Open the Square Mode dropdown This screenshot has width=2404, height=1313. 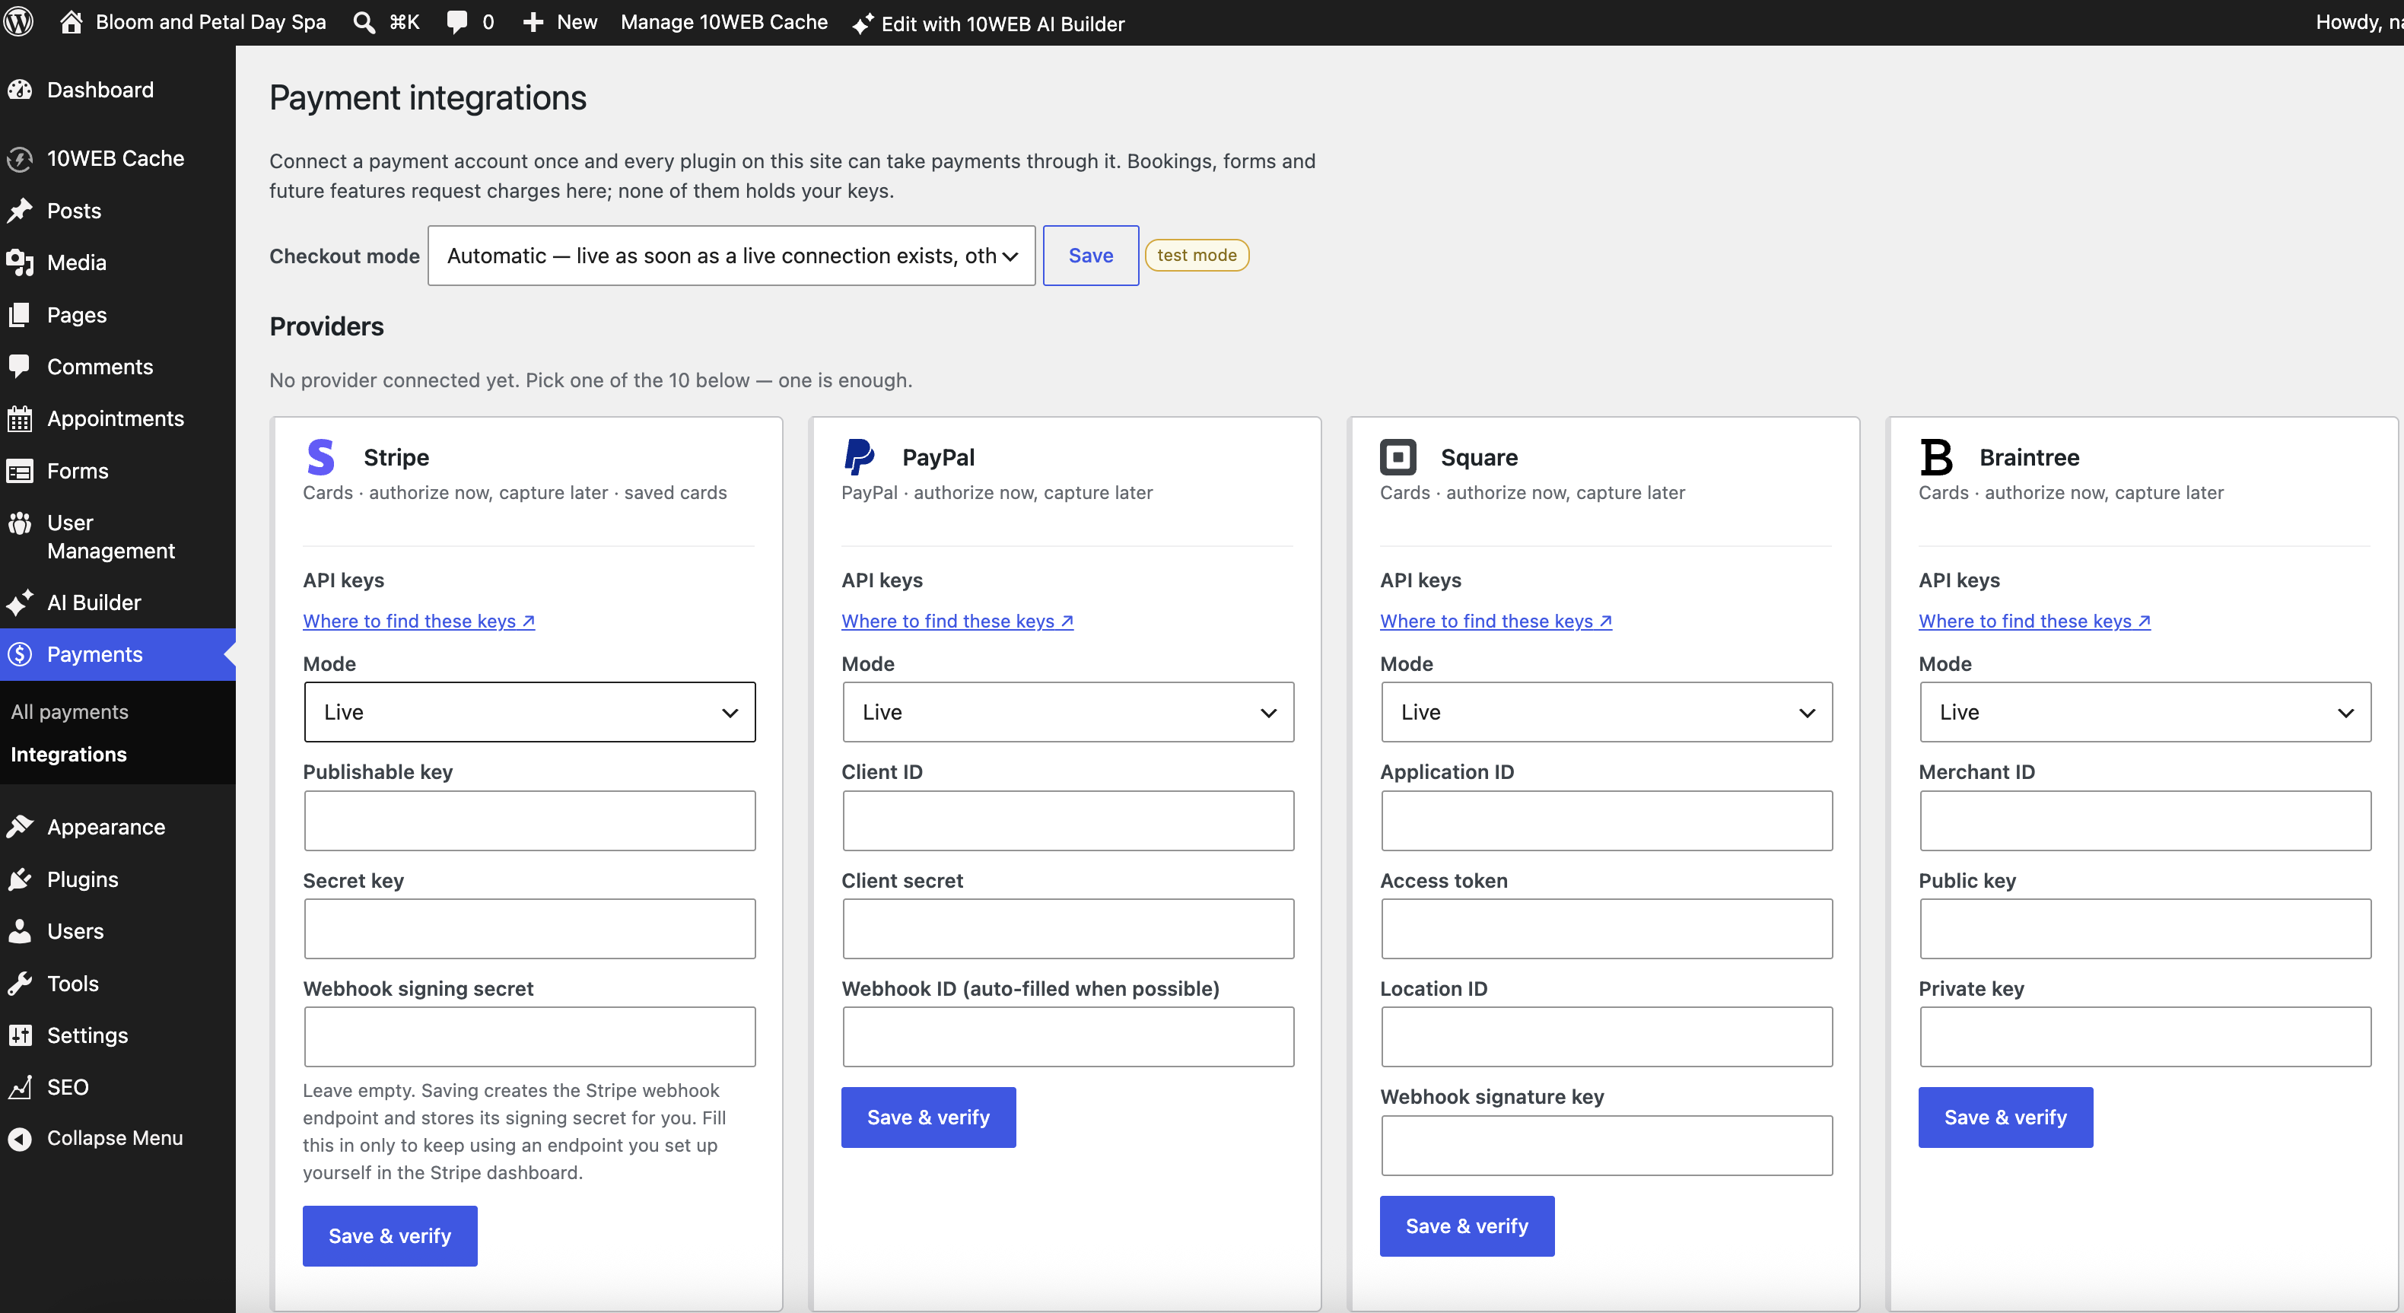(x=1607, y=712)
